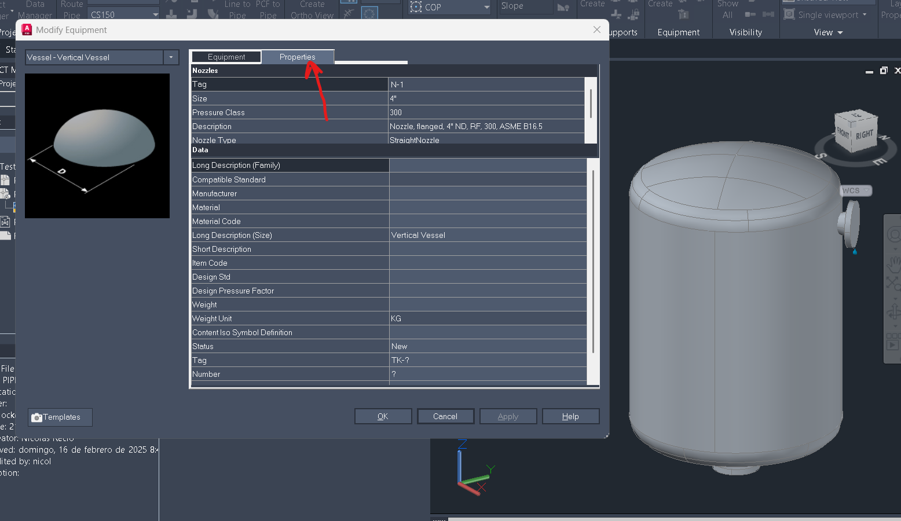Click the vessel head preview thumbnail
This screenshot has width=901, height=521.
[97, 146]
